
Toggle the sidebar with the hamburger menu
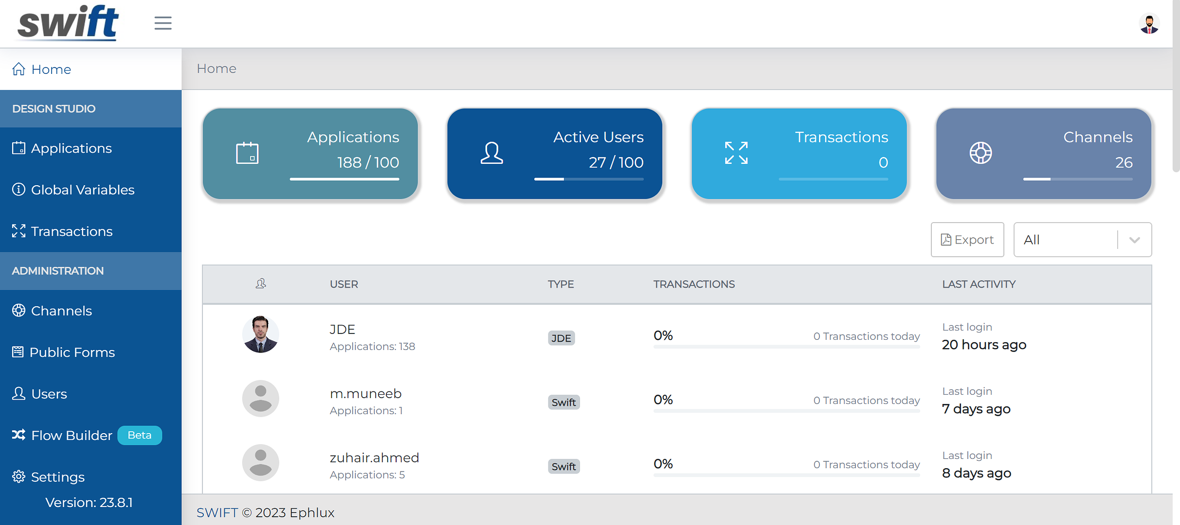[x=163, y=23]
